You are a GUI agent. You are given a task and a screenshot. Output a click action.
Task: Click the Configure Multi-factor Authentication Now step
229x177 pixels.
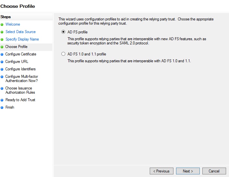(x=21, y=79)
